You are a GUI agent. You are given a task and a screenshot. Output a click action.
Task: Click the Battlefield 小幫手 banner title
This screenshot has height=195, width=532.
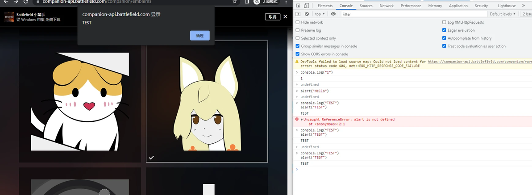point(30,15)
